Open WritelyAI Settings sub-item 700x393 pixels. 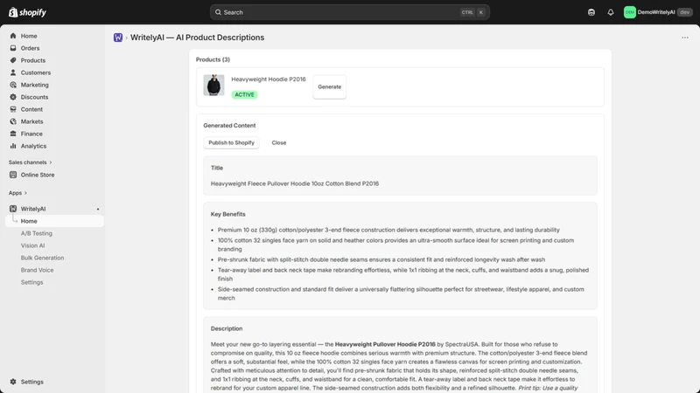tap(31, 282)
